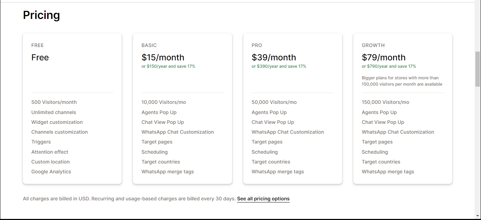Viewport: 481px width, 220px height.
Task: Click the Bigger plans note in Growth card
Action: (x=402, y=81)
